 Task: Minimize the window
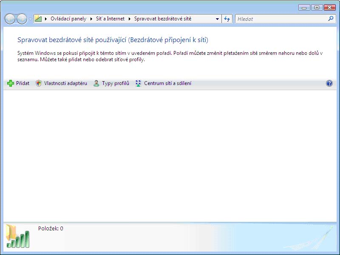[304, 8]
